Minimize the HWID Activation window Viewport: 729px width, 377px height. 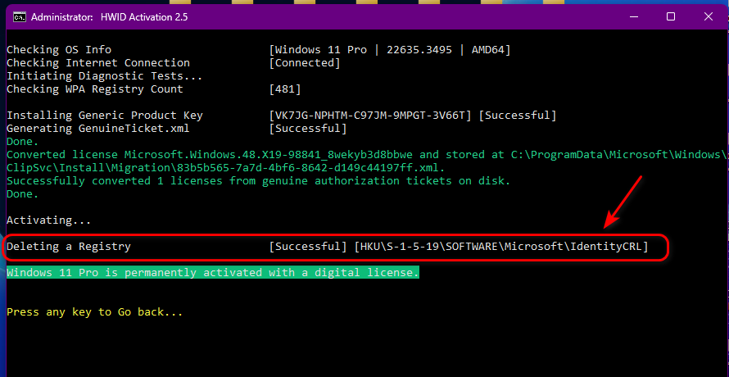click(634, 17)
